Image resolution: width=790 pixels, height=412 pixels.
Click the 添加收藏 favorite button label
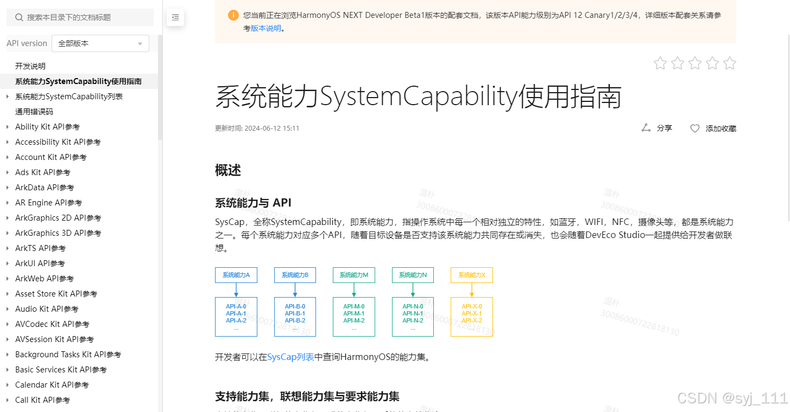pos(721,128)
